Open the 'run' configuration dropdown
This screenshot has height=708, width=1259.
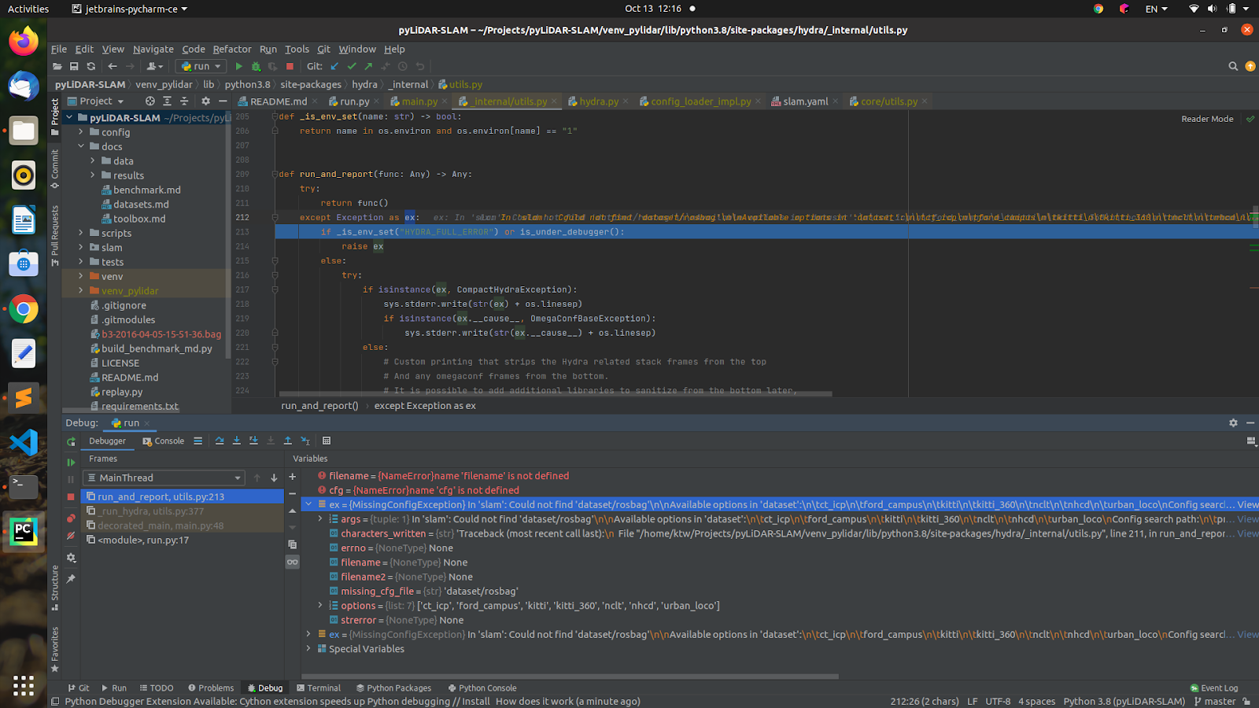(x=201, y=67)
